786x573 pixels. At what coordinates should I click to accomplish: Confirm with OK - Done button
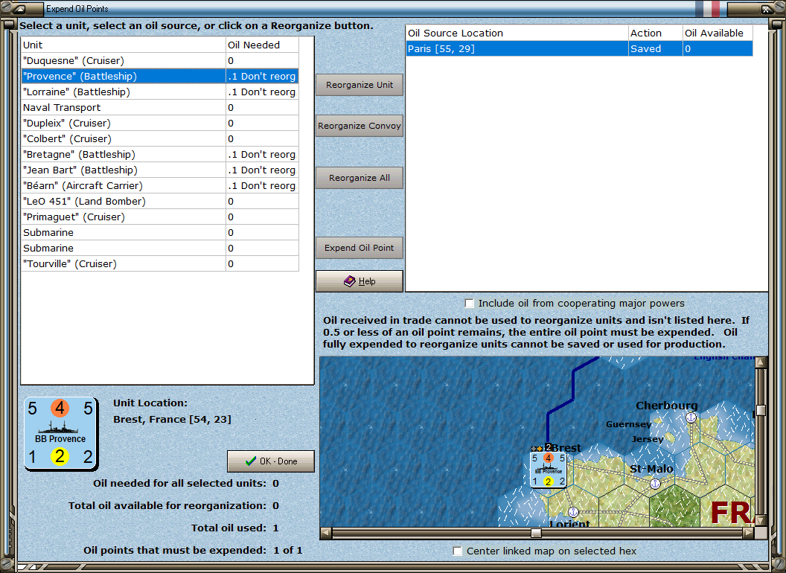(271, 461)
